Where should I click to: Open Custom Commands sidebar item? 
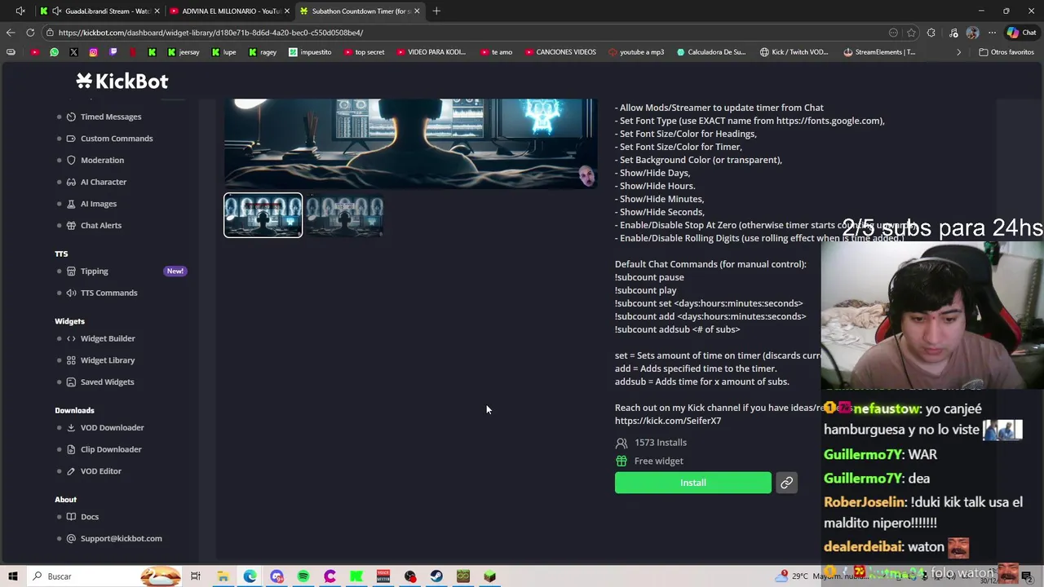(117, 139)
